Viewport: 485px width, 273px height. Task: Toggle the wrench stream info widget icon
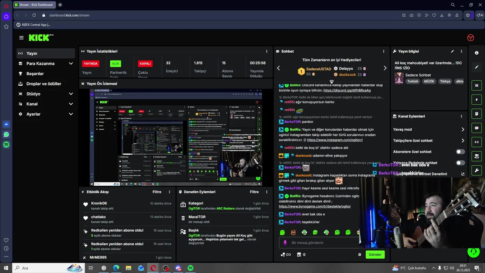[477, 170]
